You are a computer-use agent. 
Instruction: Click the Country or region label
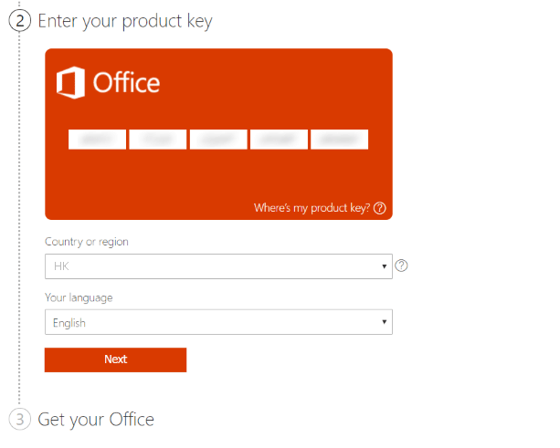87,242
